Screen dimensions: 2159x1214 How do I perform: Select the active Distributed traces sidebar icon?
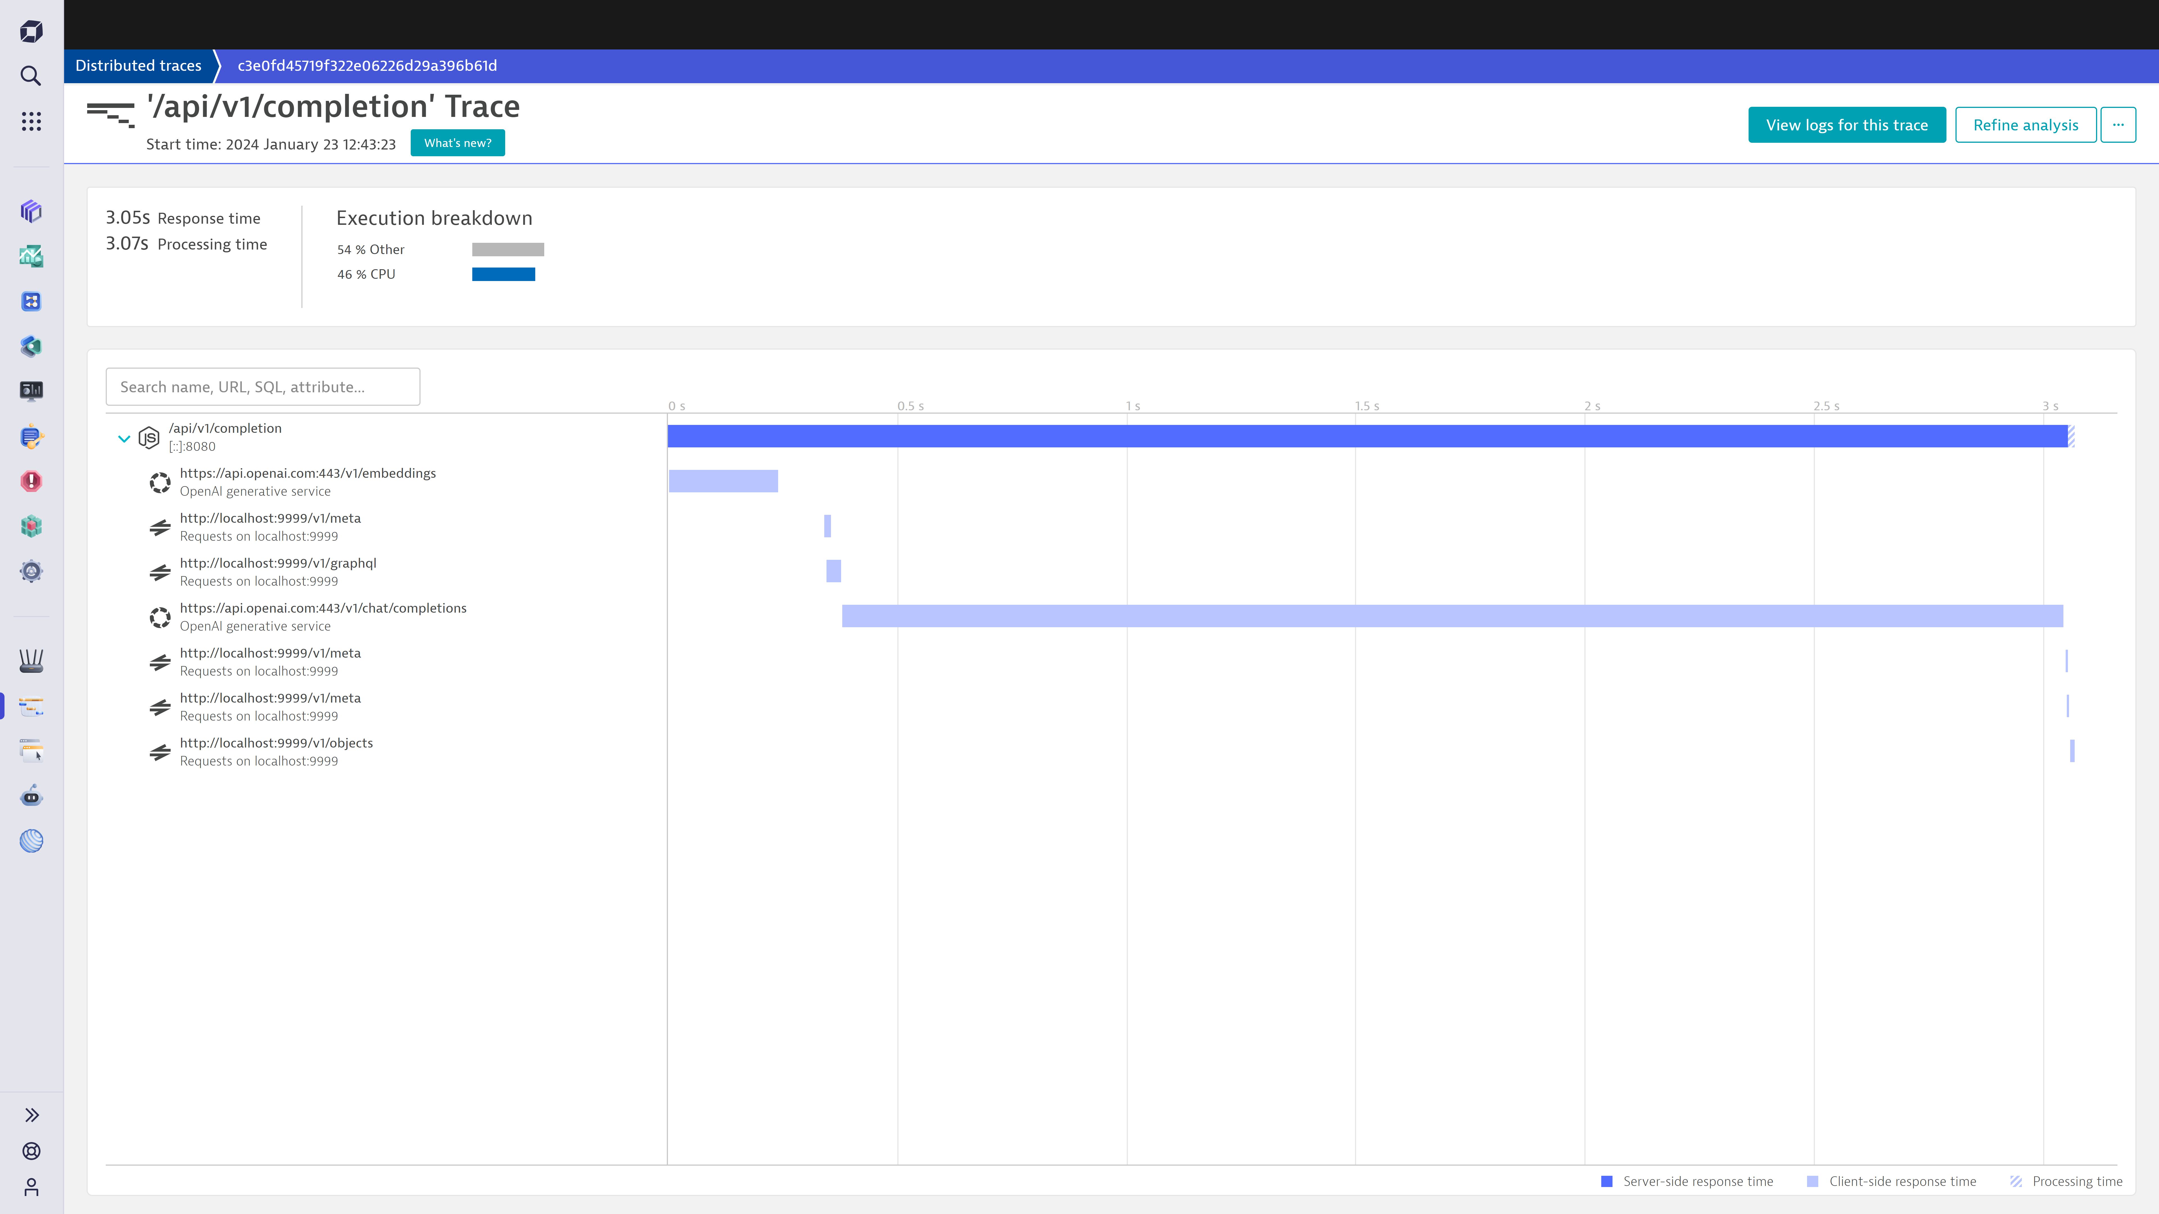pyautogui.click(x=31, y=706)
